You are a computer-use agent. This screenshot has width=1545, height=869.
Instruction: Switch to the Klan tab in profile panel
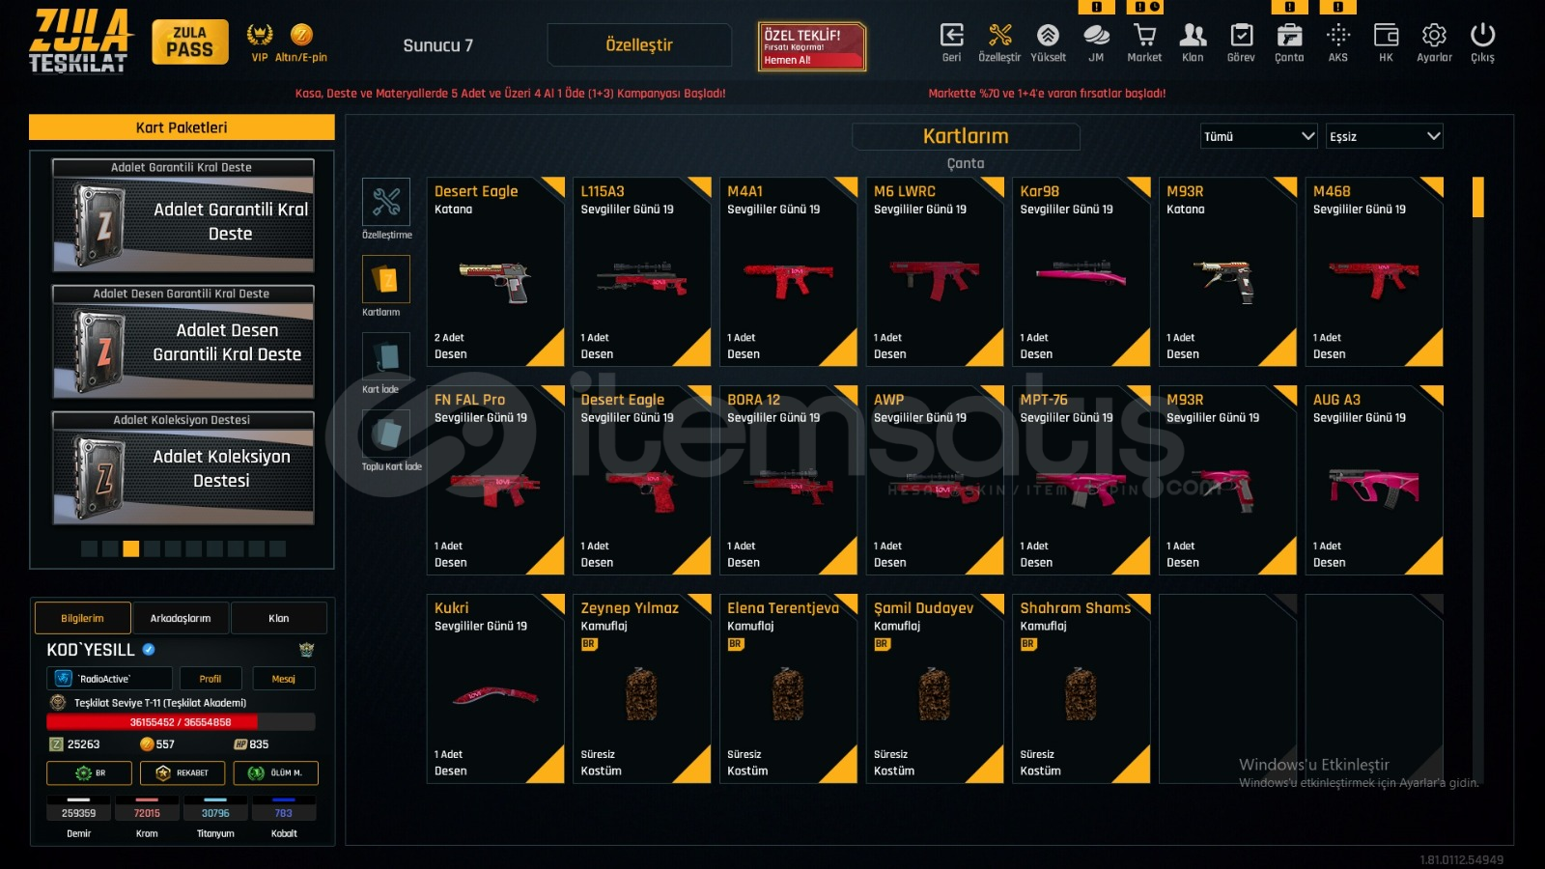coord(279,618)
